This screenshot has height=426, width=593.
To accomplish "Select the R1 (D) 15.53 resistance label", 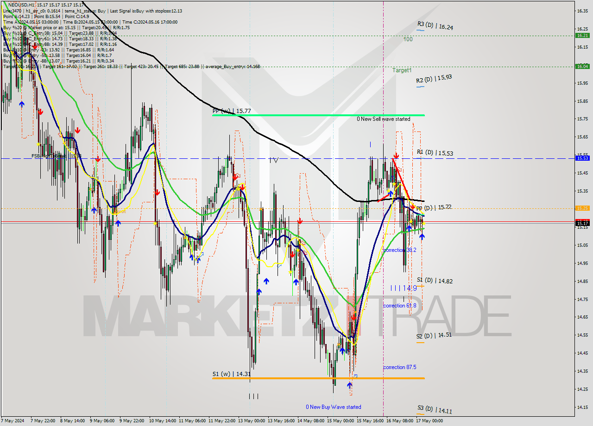I will point(435,152).
